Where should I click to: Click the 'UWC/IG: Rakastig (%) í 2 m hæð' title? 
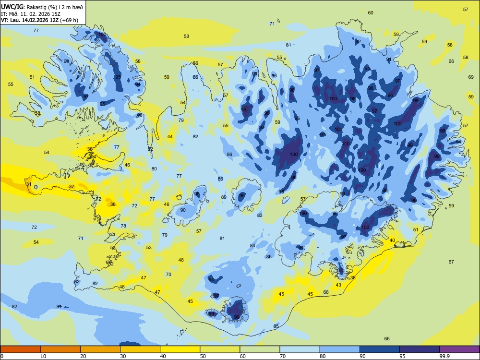pos(42,7)
